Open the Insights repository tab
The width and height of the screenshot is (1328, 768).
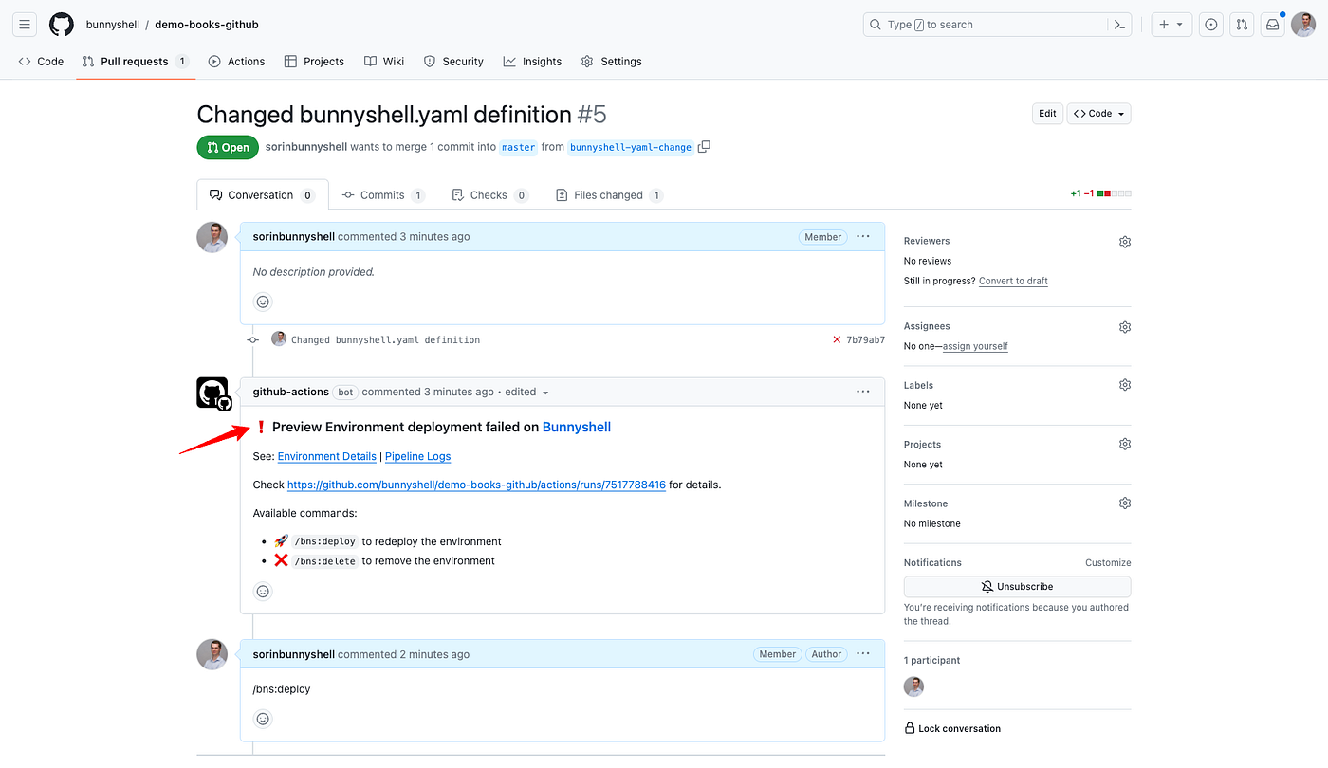(532, 62)
